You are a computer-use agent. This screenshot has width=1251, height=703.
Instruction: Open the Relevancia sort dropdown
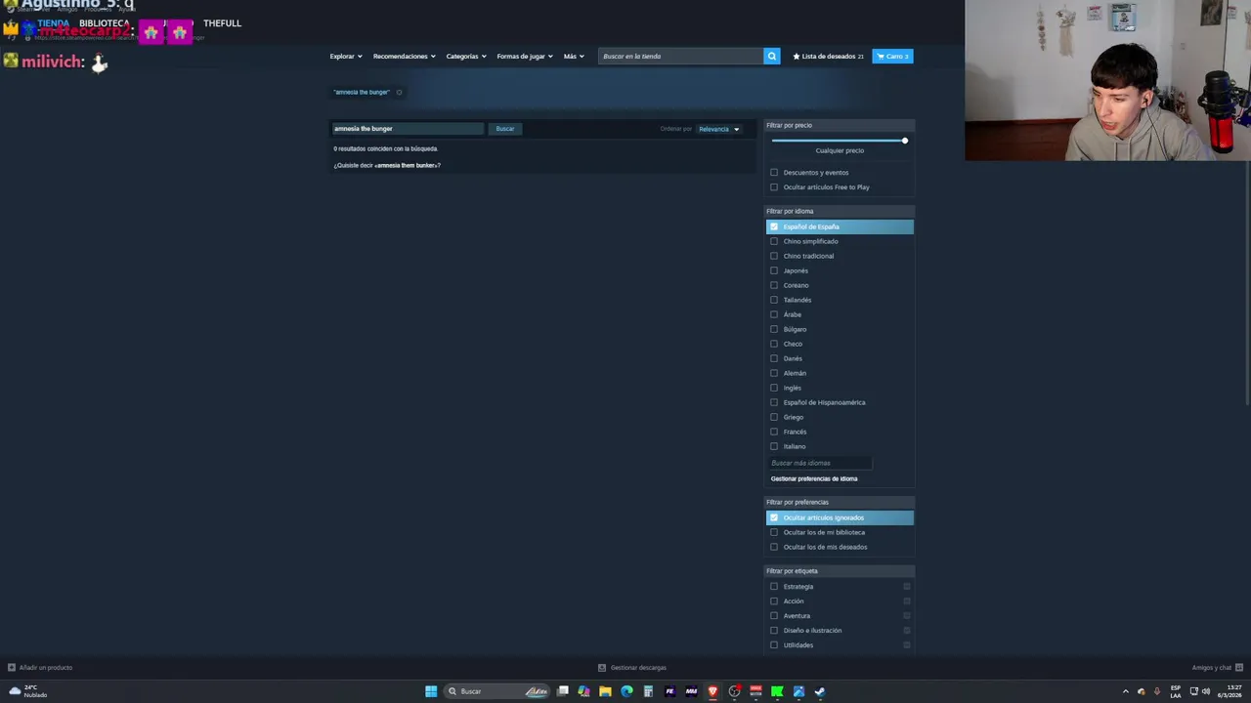pos(718,129)
